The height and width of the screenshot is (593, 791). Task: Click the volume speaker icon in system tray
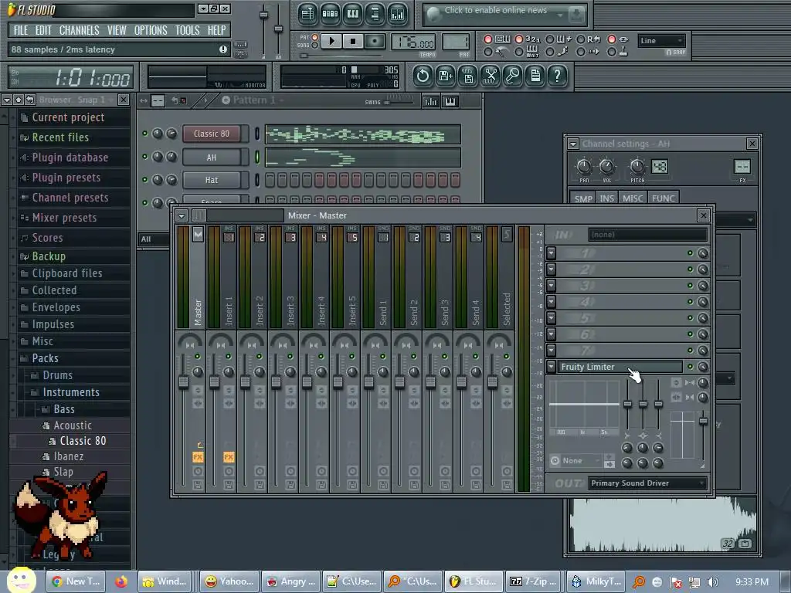[x=713, y=582]
